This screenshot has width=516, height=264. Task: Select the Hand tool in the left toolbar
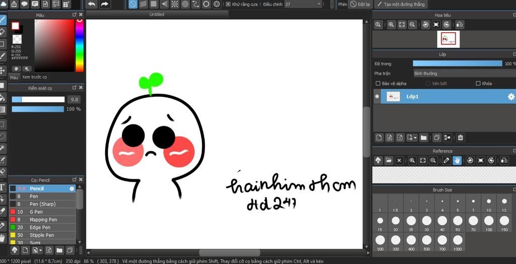tap(3, 238)
